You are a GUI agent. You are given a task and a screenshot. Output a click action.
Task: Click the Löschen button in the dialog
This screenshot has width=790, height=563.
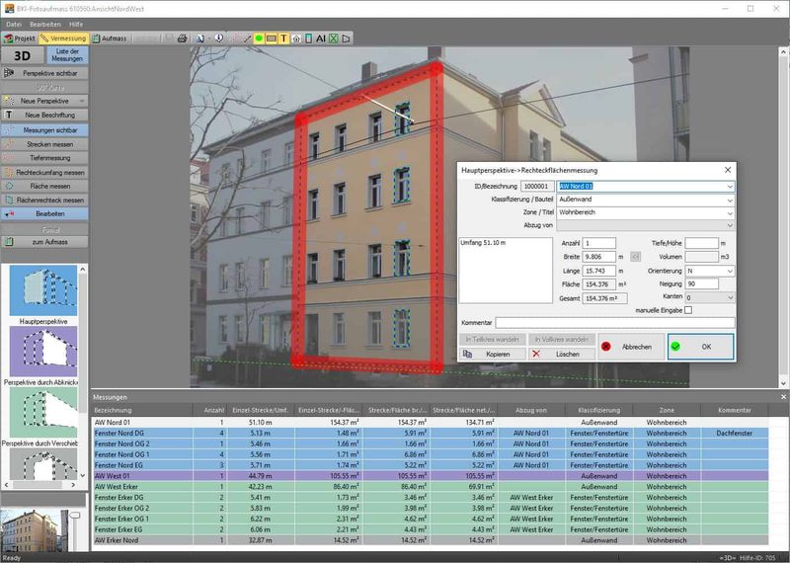point(560,354)
